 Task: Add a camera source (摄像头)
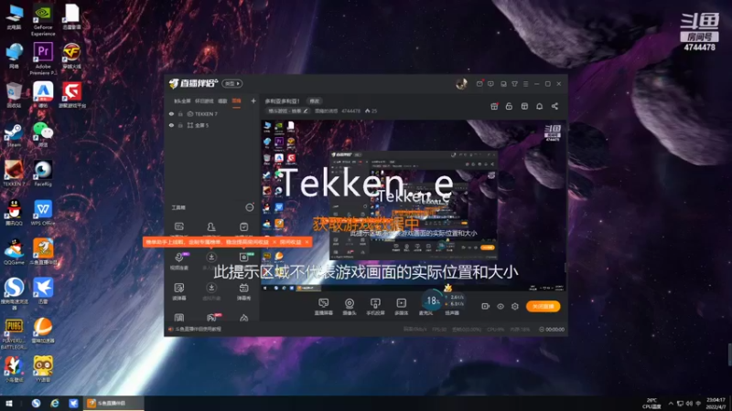(350, 306)
